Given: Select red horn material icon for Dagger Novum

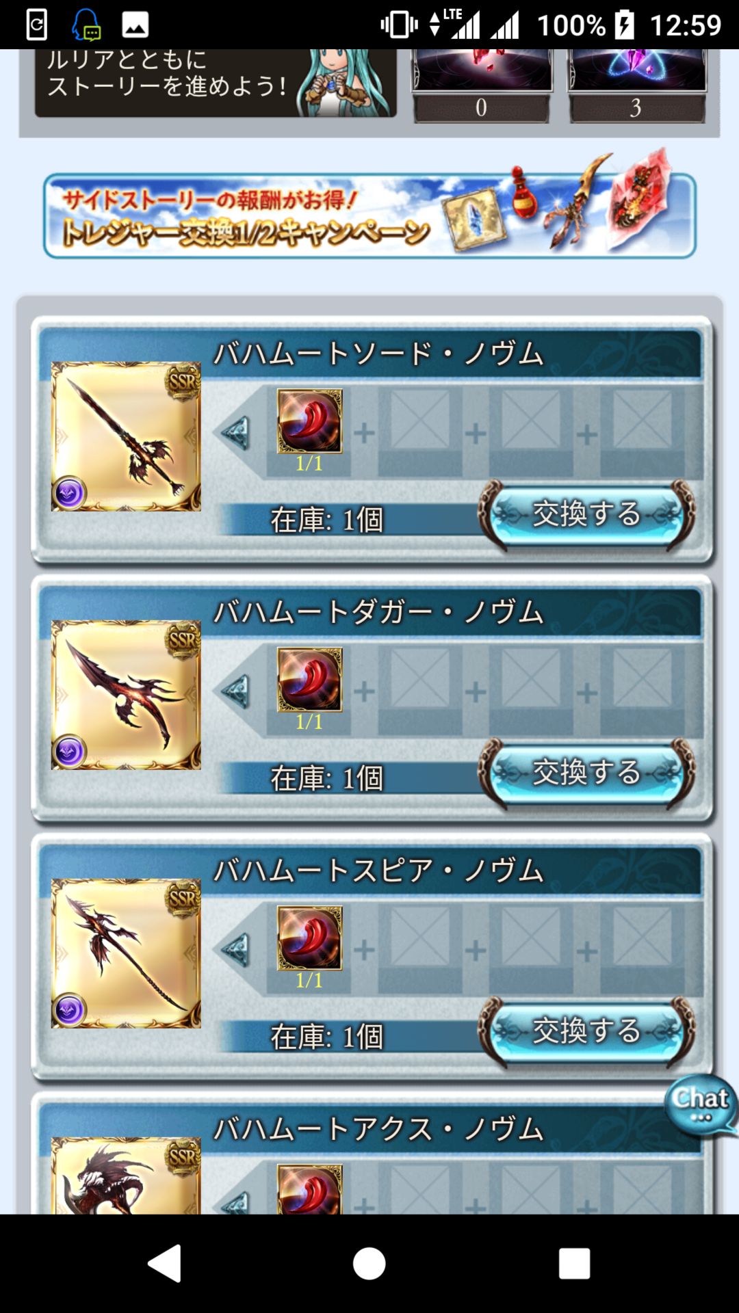Looking at the screenshot, I should 309,680.
